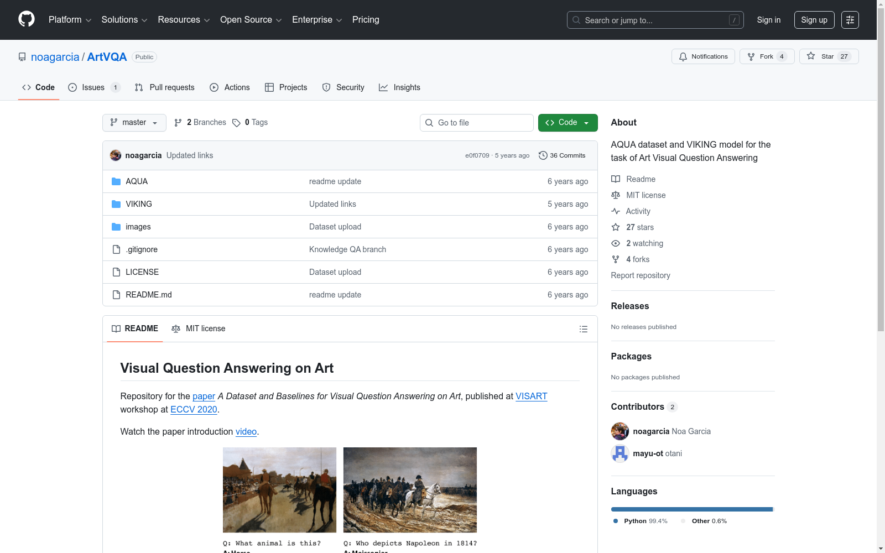Click the scale icon next to MIT license

click(x=616, y=195)
